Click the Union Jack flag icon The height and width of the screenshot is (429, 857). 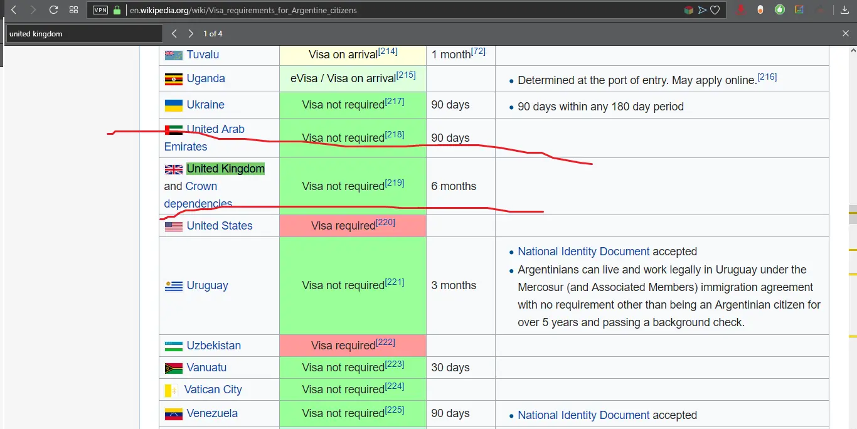point(174,169)
